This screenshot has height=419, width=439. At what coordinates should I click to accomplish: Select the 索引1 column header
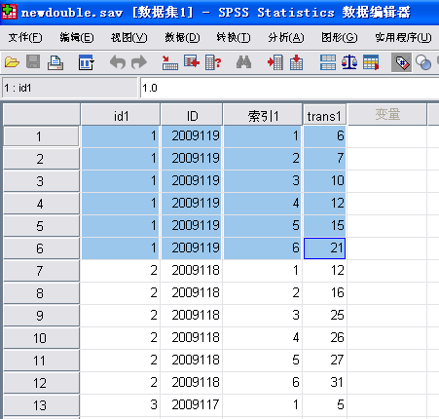coord(263,115)
